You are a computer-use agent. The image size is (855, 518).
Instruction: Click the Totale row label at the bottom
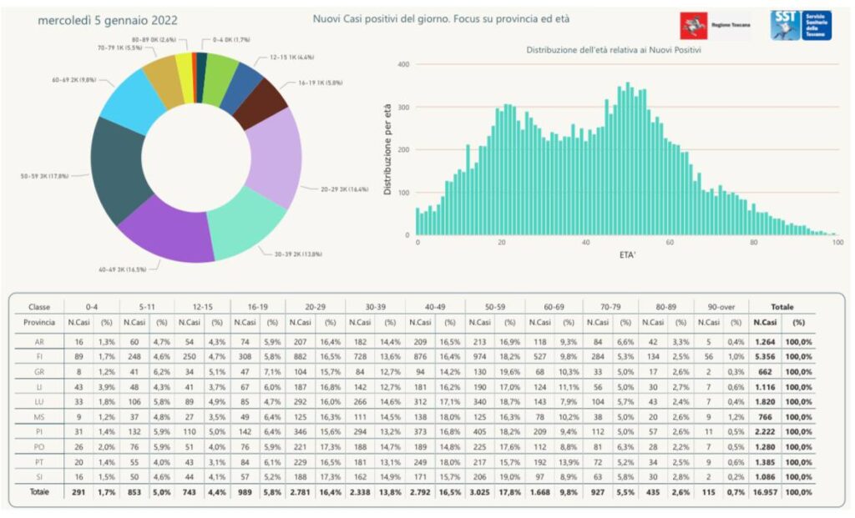tap(39, 492)
